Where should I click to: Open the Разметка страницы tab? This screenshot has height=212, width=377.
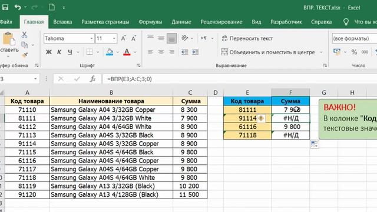click(x=105, y=22)
